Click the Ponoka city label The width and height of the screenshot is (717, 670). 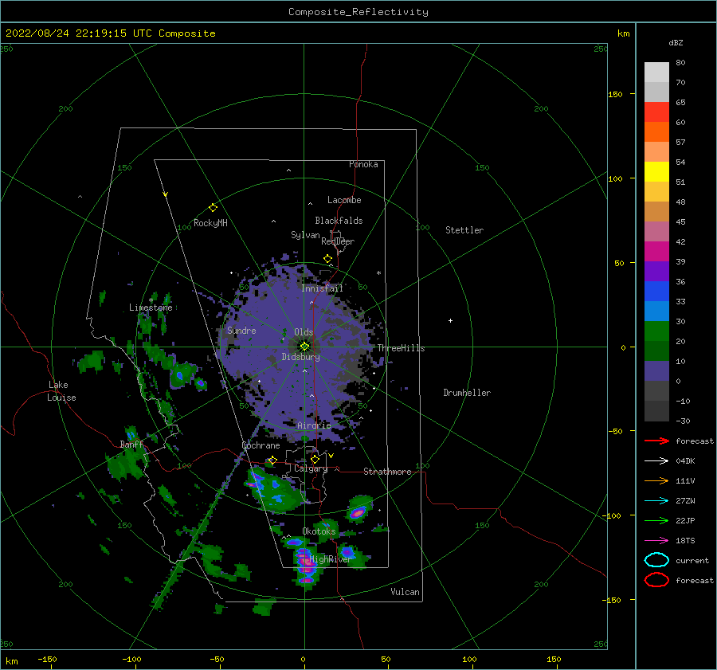tap(363, 164)
